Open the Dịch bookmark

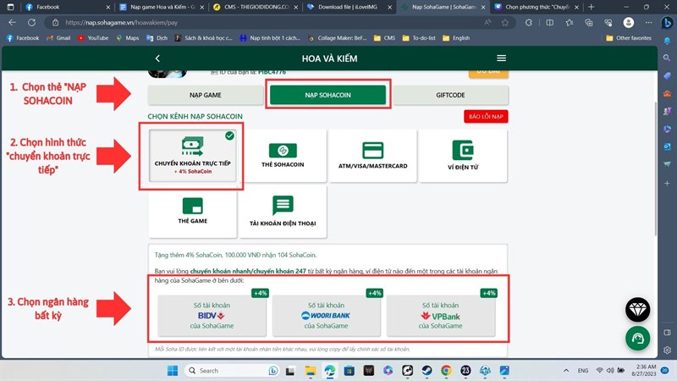click(x=157, y=38)
